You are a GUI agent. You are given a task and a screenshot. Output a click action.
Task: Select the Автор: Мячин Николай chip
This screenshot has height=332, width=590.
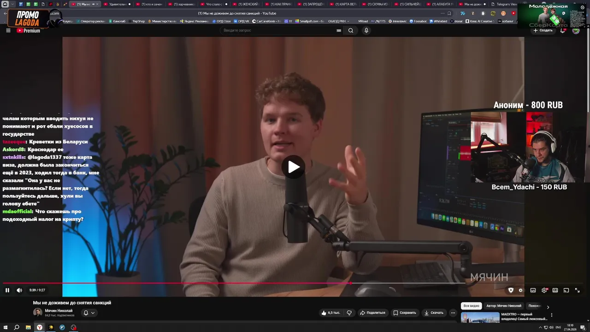504,306
